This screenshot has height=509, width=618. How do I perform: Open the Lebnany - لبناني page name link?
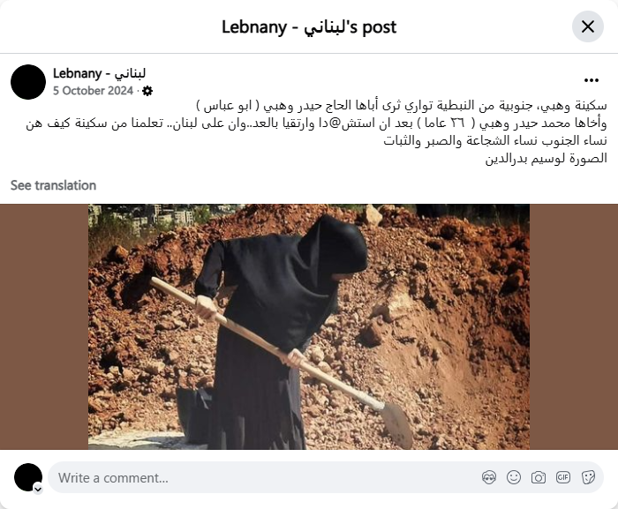pos(99,73)
